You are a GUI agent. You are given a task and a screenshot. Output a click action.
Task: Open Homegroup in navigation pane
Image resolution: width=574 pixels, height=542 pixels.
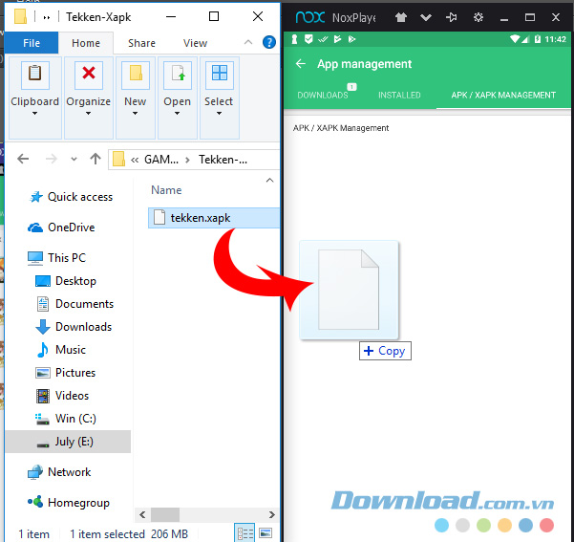69,503
